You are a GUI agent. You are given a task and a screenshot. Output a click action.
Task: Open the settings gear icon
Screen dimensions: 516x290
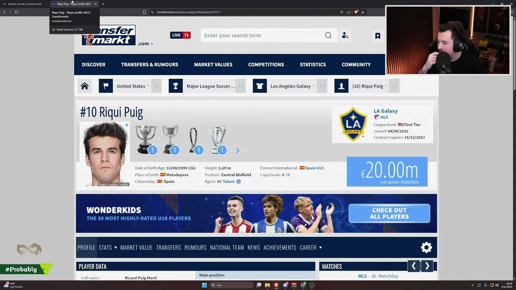[427, 247]
